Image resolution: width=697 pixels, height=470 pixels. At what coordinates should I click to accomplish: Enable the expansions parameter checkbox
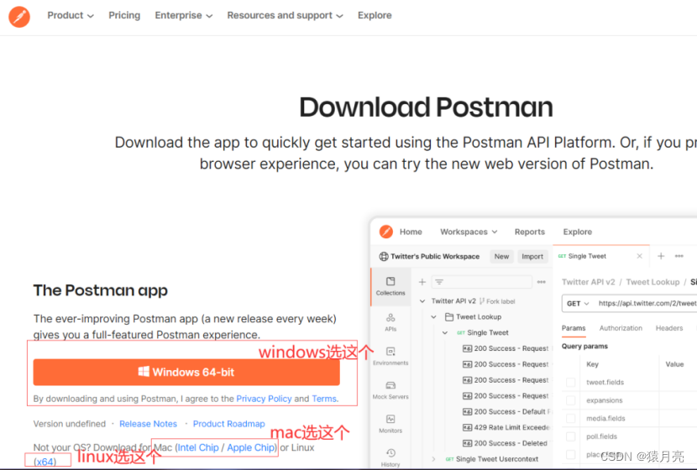click(571, 400)
